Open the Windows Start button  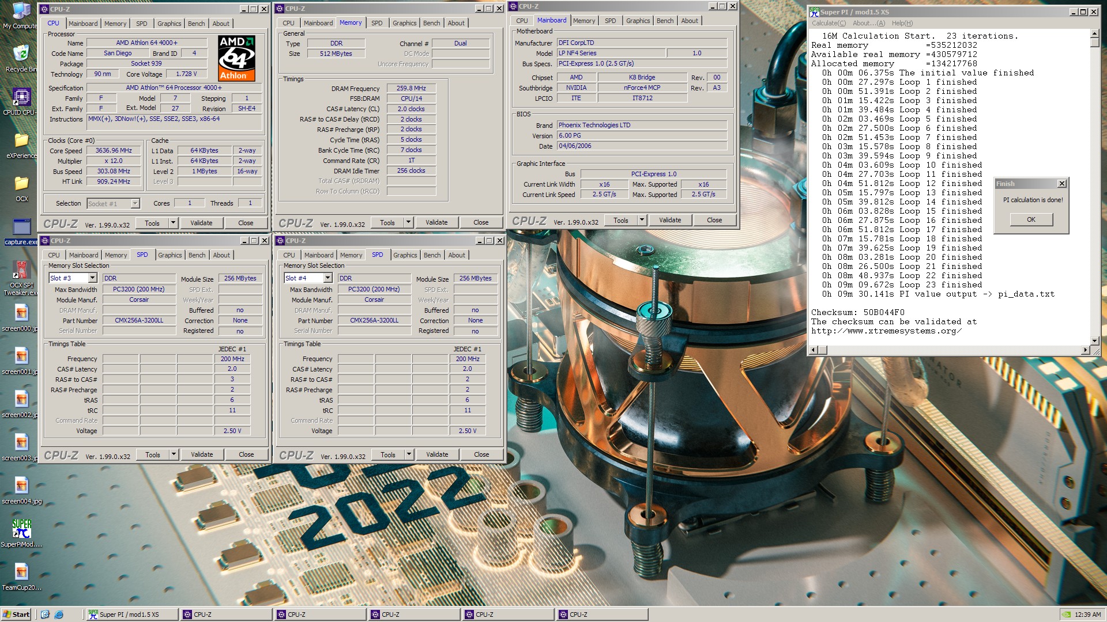(x=16, y=615)
